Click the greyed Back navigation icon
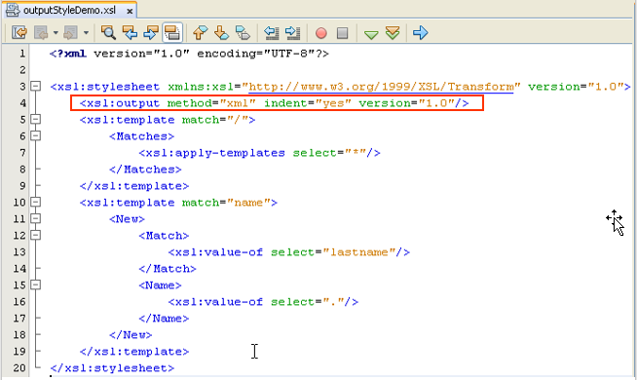Image resolution: width=637 pixels, height=380 pixels. [41, 32]
